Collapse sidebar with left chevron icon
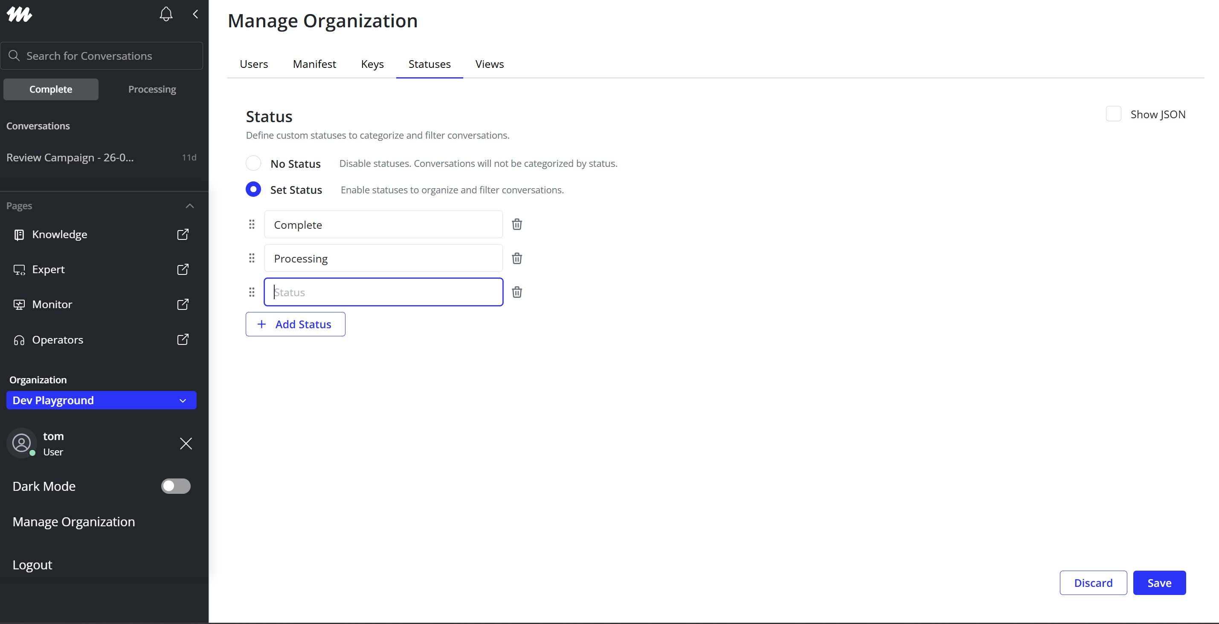The image size is (1219, 624). tap(195, 14)
